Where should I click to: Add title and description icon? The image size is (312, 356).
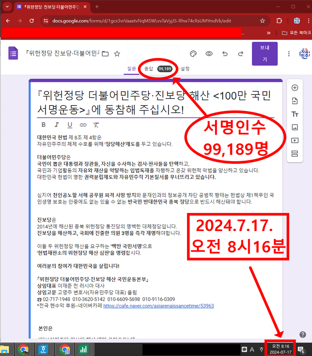(x=295, y=114)
